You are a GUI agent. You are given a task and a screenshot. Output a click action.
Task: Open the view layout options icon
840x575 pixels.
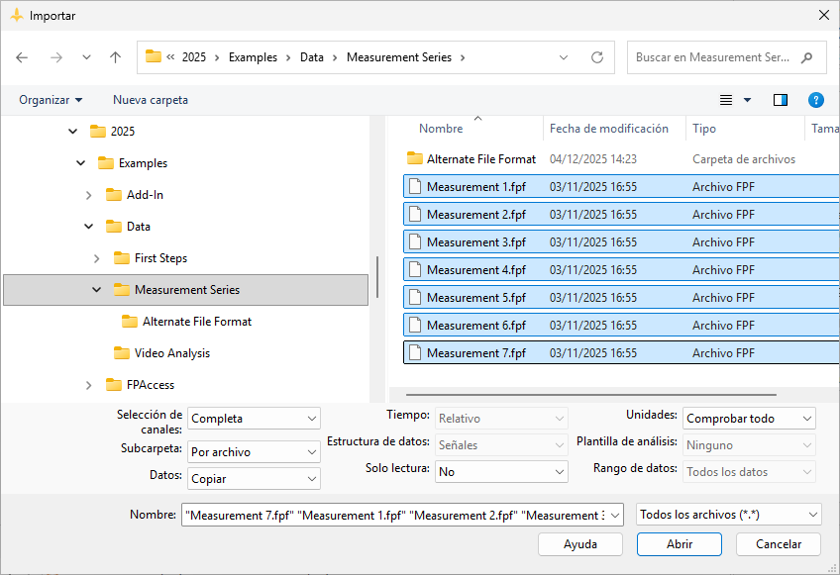coord(726,100)
